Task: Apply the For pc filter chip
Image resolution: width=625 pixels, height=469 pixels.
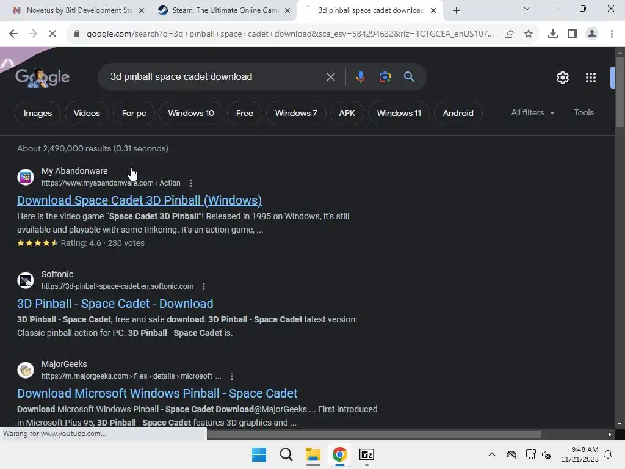Action: tap(134, 113)
